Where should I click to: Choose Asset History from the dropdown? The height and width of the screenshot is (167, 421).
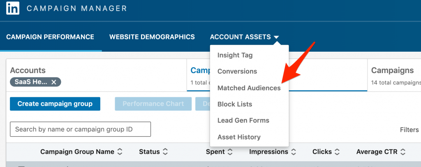[x=239, y=137]
